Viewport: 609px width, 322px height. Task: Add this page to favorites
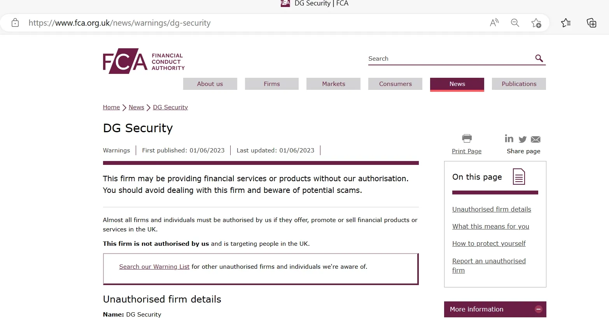(536, 23)
